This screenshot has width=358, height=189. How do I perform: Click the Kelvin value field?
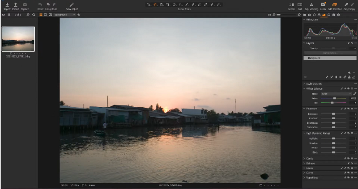point(353,98)
